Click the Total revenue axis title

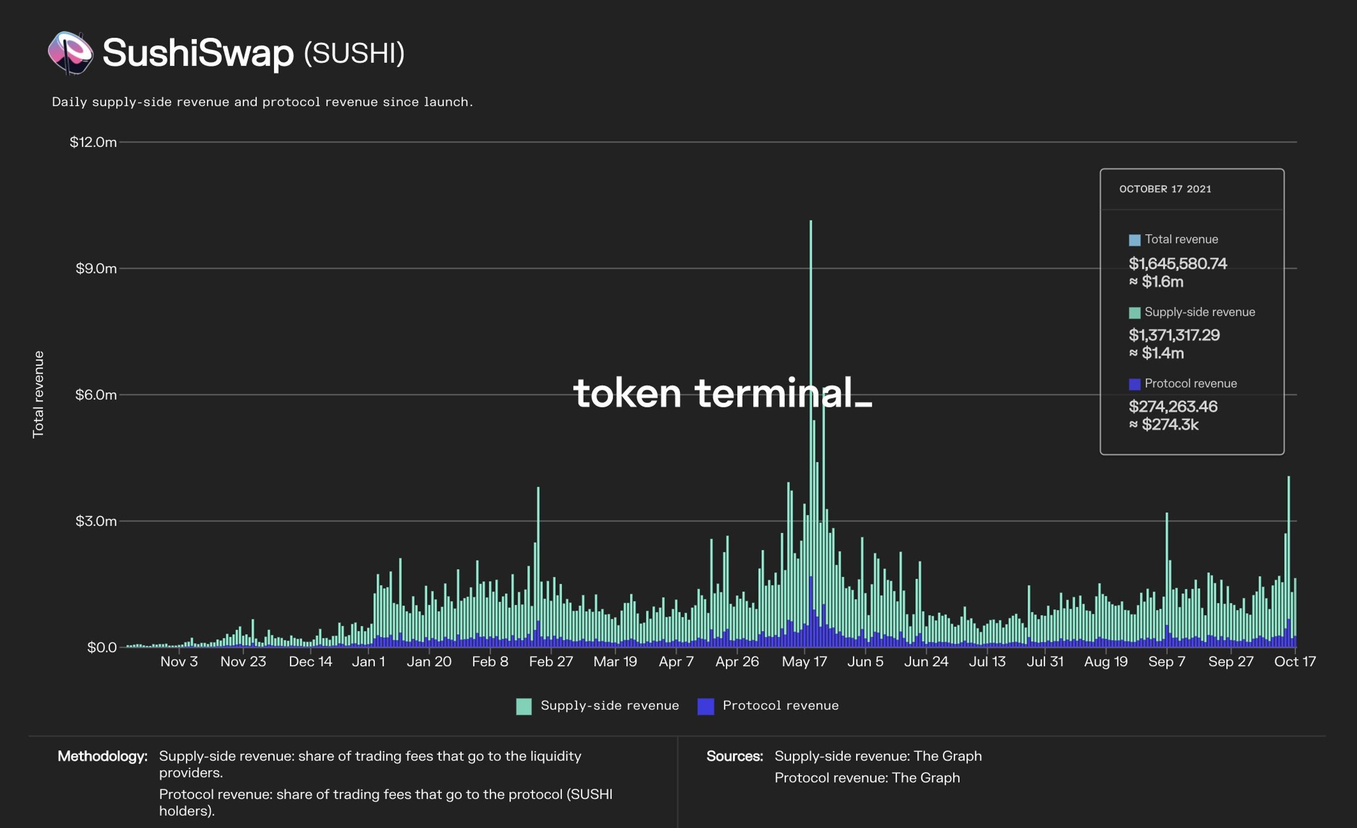pos(38,394)
